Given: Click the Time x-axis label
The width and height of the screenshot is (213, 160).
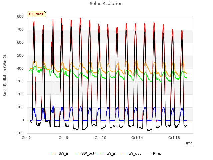Looking at the screenshot, I should 188,143.
